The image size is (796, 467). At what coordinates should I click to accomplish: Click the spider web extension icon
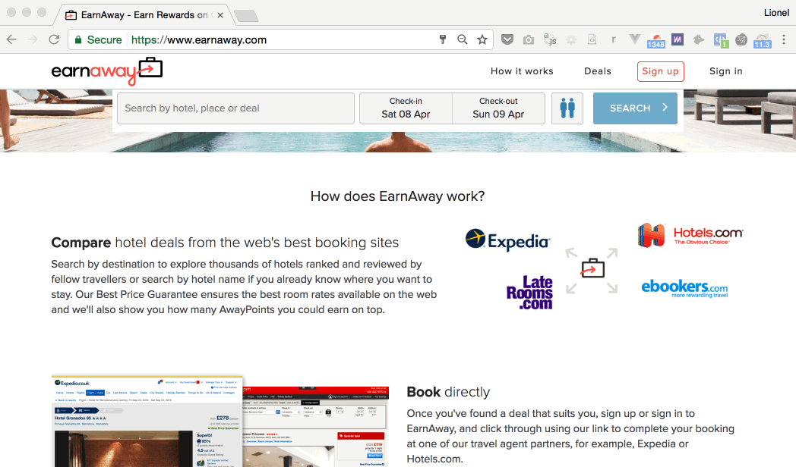741,39
